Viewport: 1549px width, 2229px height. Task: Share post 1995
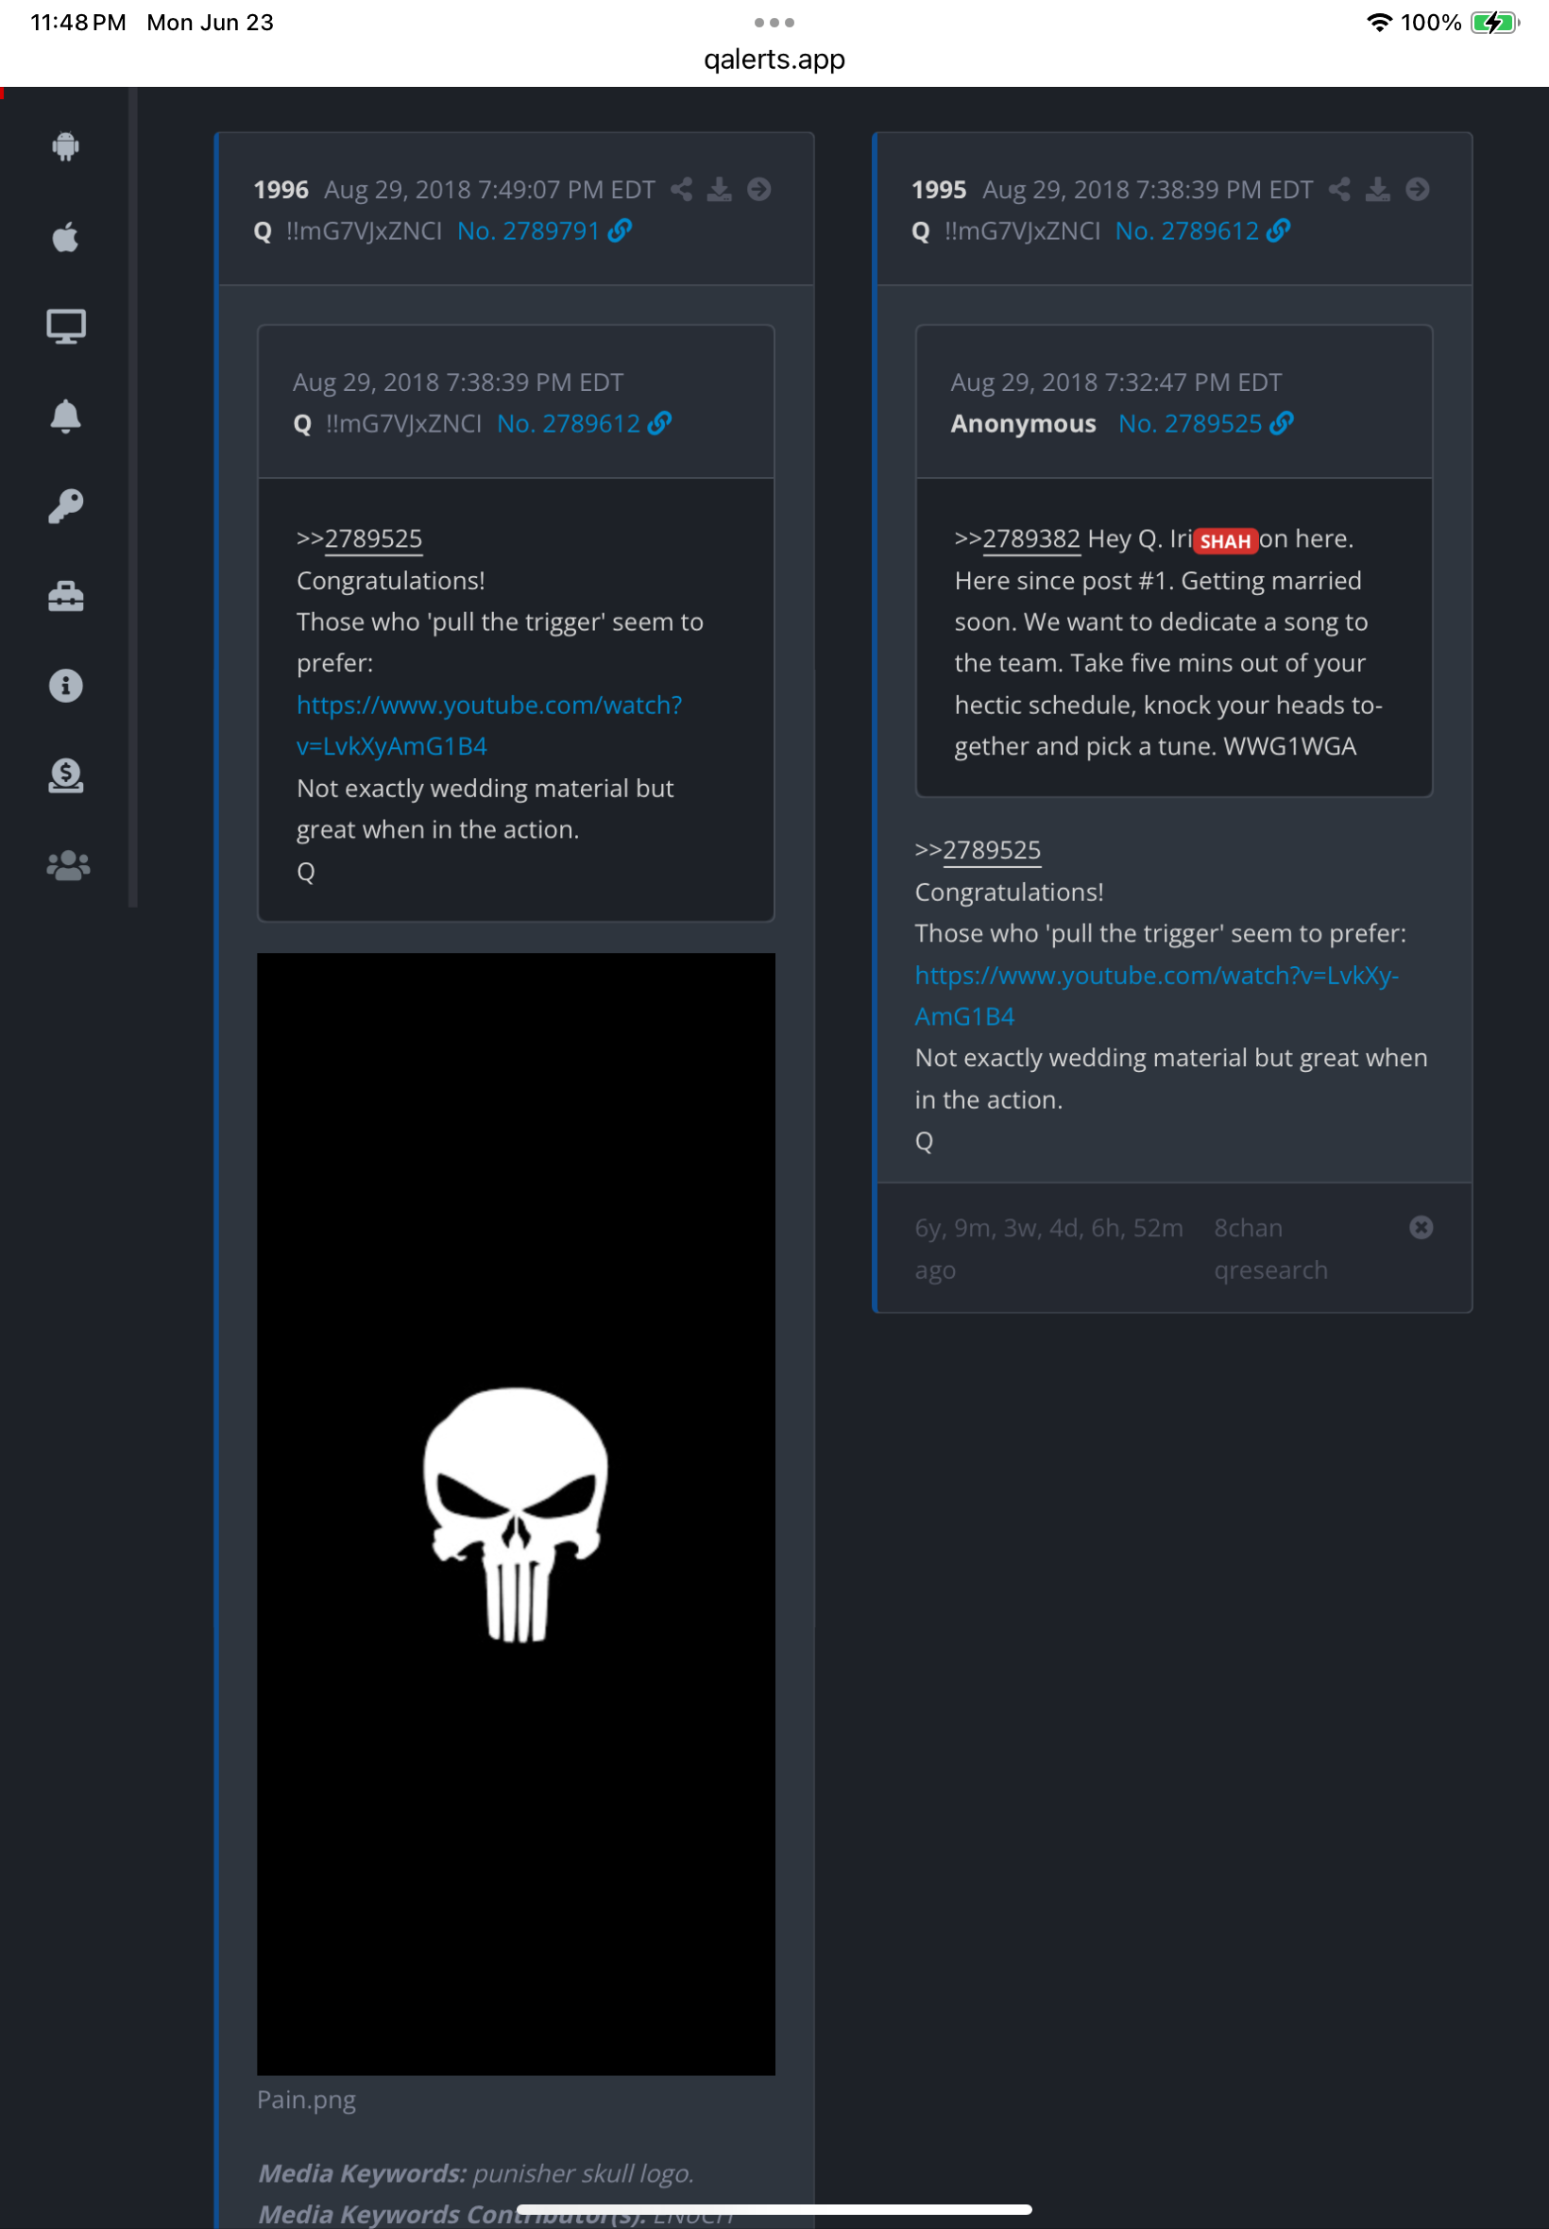coord(1339,189)
